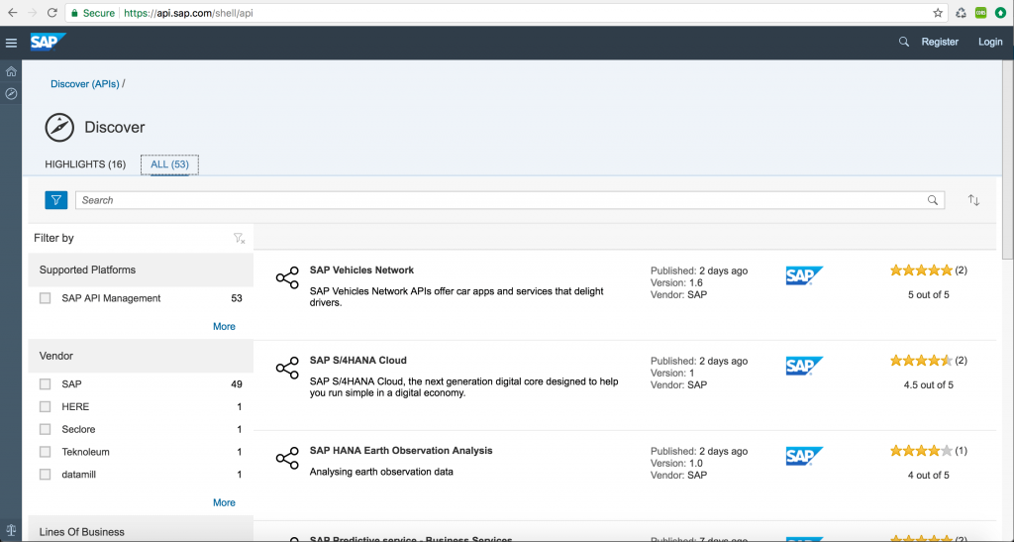Click the header search magnifier icon
This screenshot has width=1014, height=542.
pos(903,42)
